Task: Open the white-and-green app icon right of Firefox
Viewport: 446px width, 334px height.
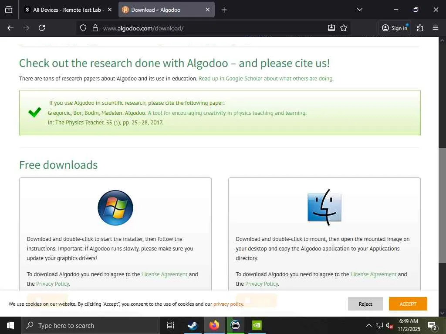Action: (236, 325)
